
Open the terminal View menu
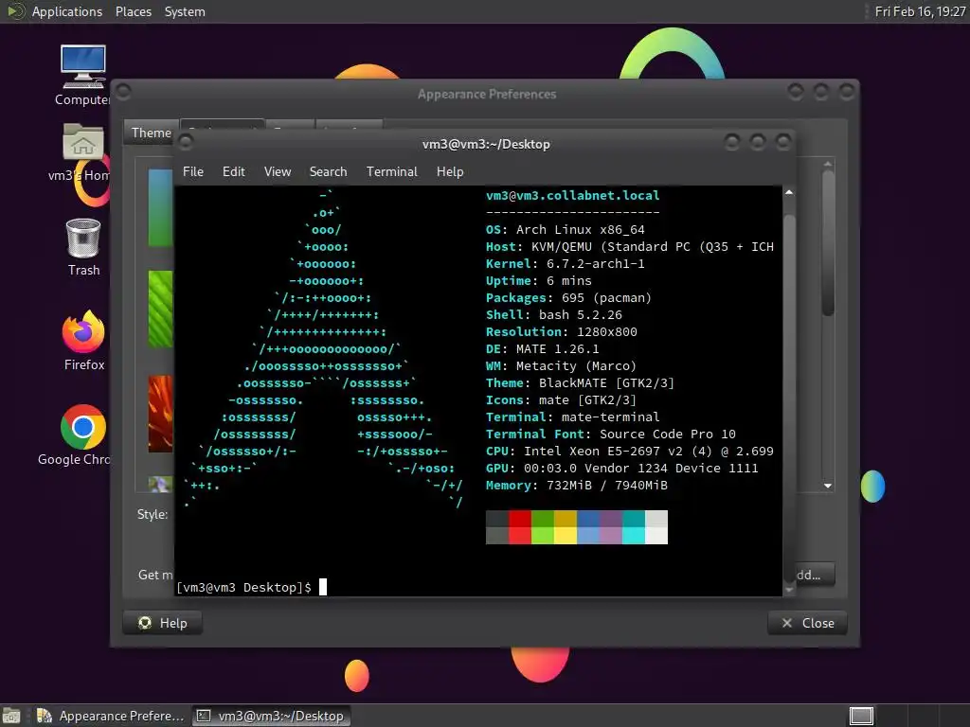pyautogui.click(x=278, y=171)
